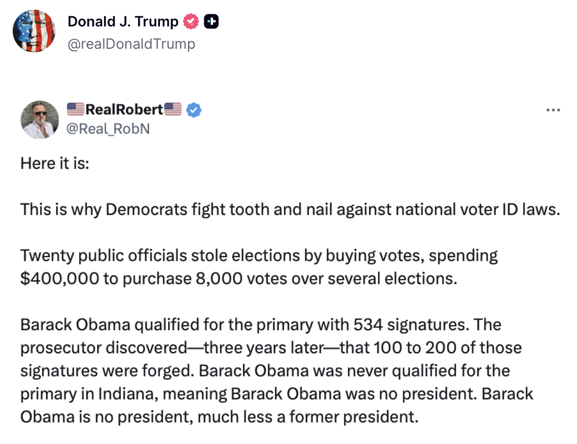Open the @realDonaldTrump handle link
This screenshot has height=444, width=577.
pos(131,44)
